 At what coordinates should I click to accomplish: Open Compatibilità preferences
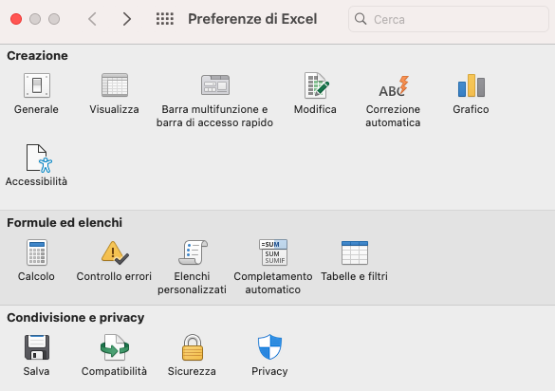coord(115,347)
